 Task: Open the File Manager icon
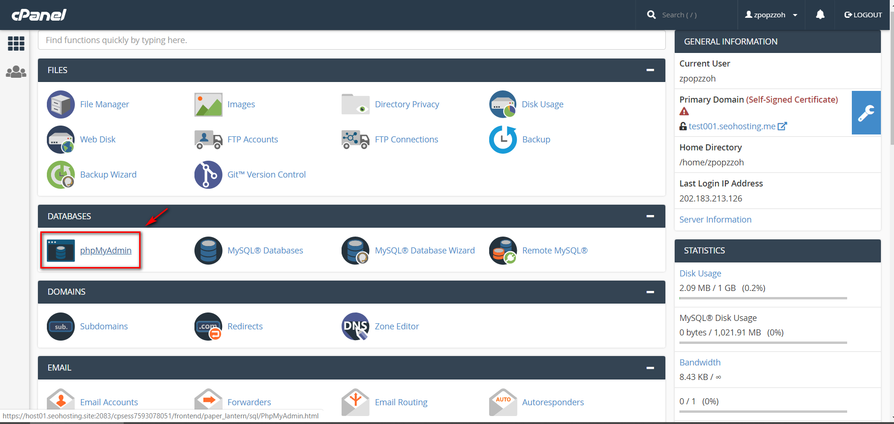(61, 104)
